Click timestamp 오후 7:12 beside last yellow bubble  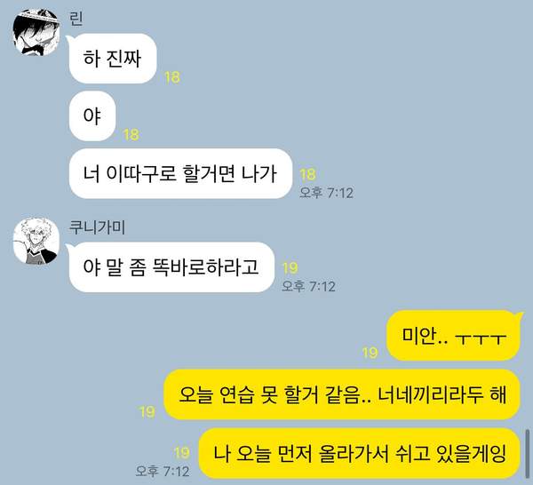[163, 471]
